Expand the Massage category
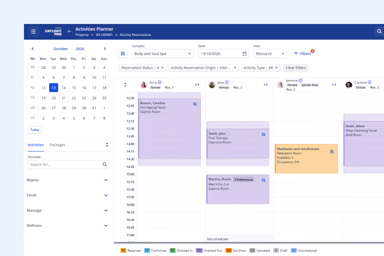This screenshot has width=384, height=256. click(x=106, y=210)
